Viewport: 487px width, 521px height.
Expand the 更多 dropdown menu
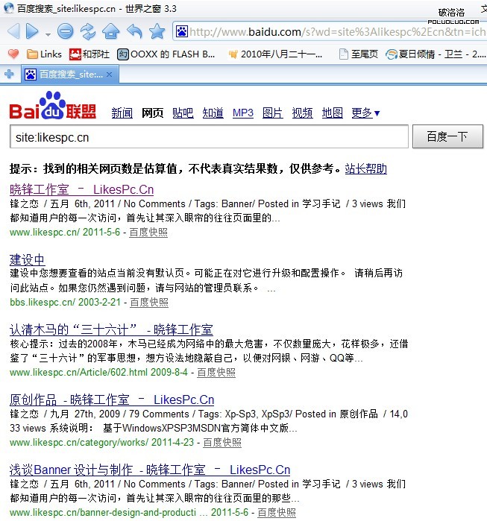[365, 113]
